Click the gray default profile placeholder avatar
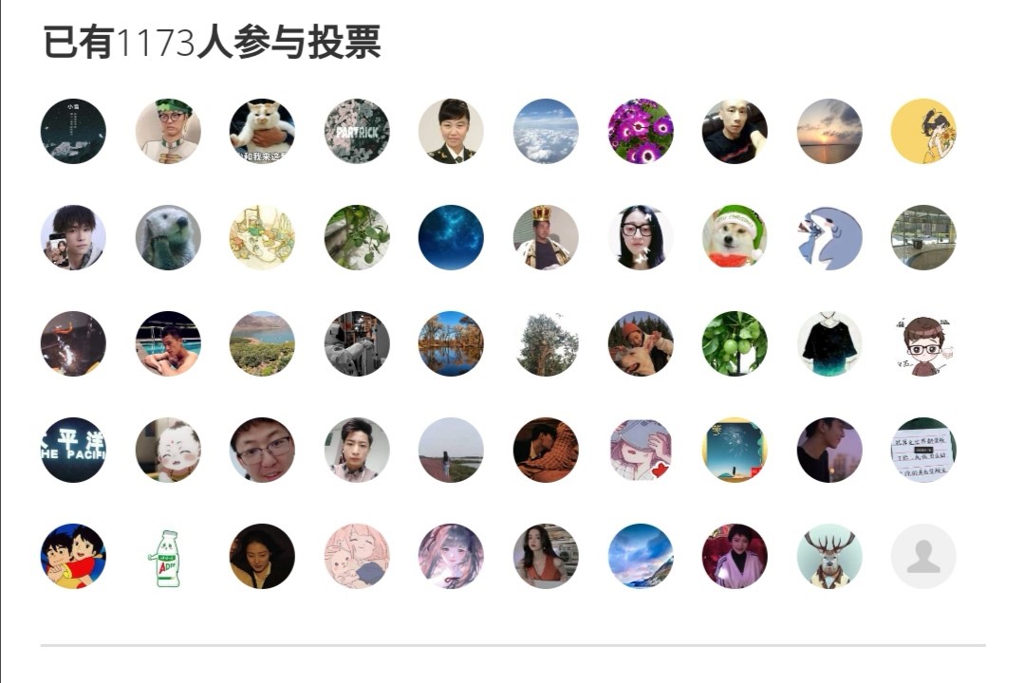The width and height of the screenshot is (1025, 683). tap(923, 557)
